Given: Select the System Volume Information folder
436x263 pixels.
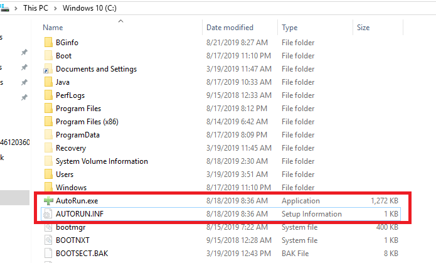Looking at the screenshot, I should click(x=102, y=161).
